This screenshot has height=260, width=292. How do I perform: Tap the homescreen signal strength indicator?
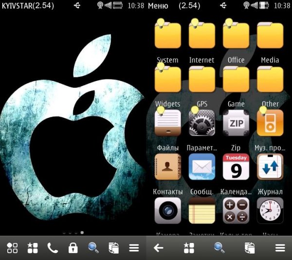(x=108, y=5)
